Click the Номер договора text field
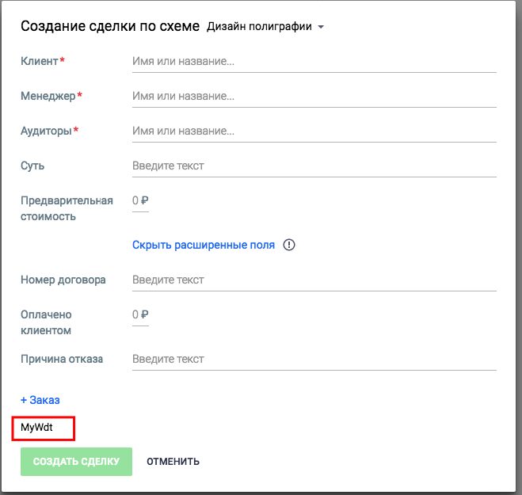522x495 pixels. click(x=314, y=280)
